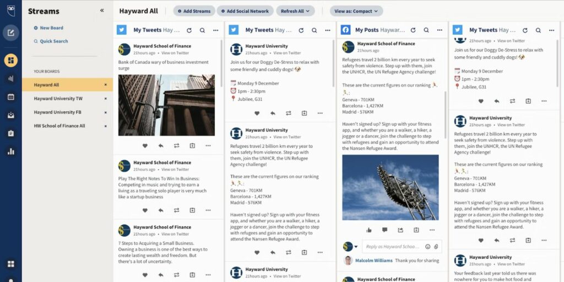Remove the Hayward University TW board
564x282 pixels.
coord(105,99)
